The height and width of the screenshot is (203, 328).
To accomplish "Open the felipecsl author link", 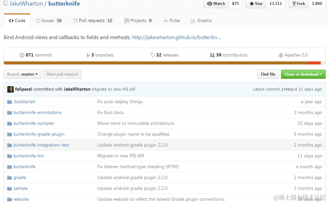I will 23,89.
